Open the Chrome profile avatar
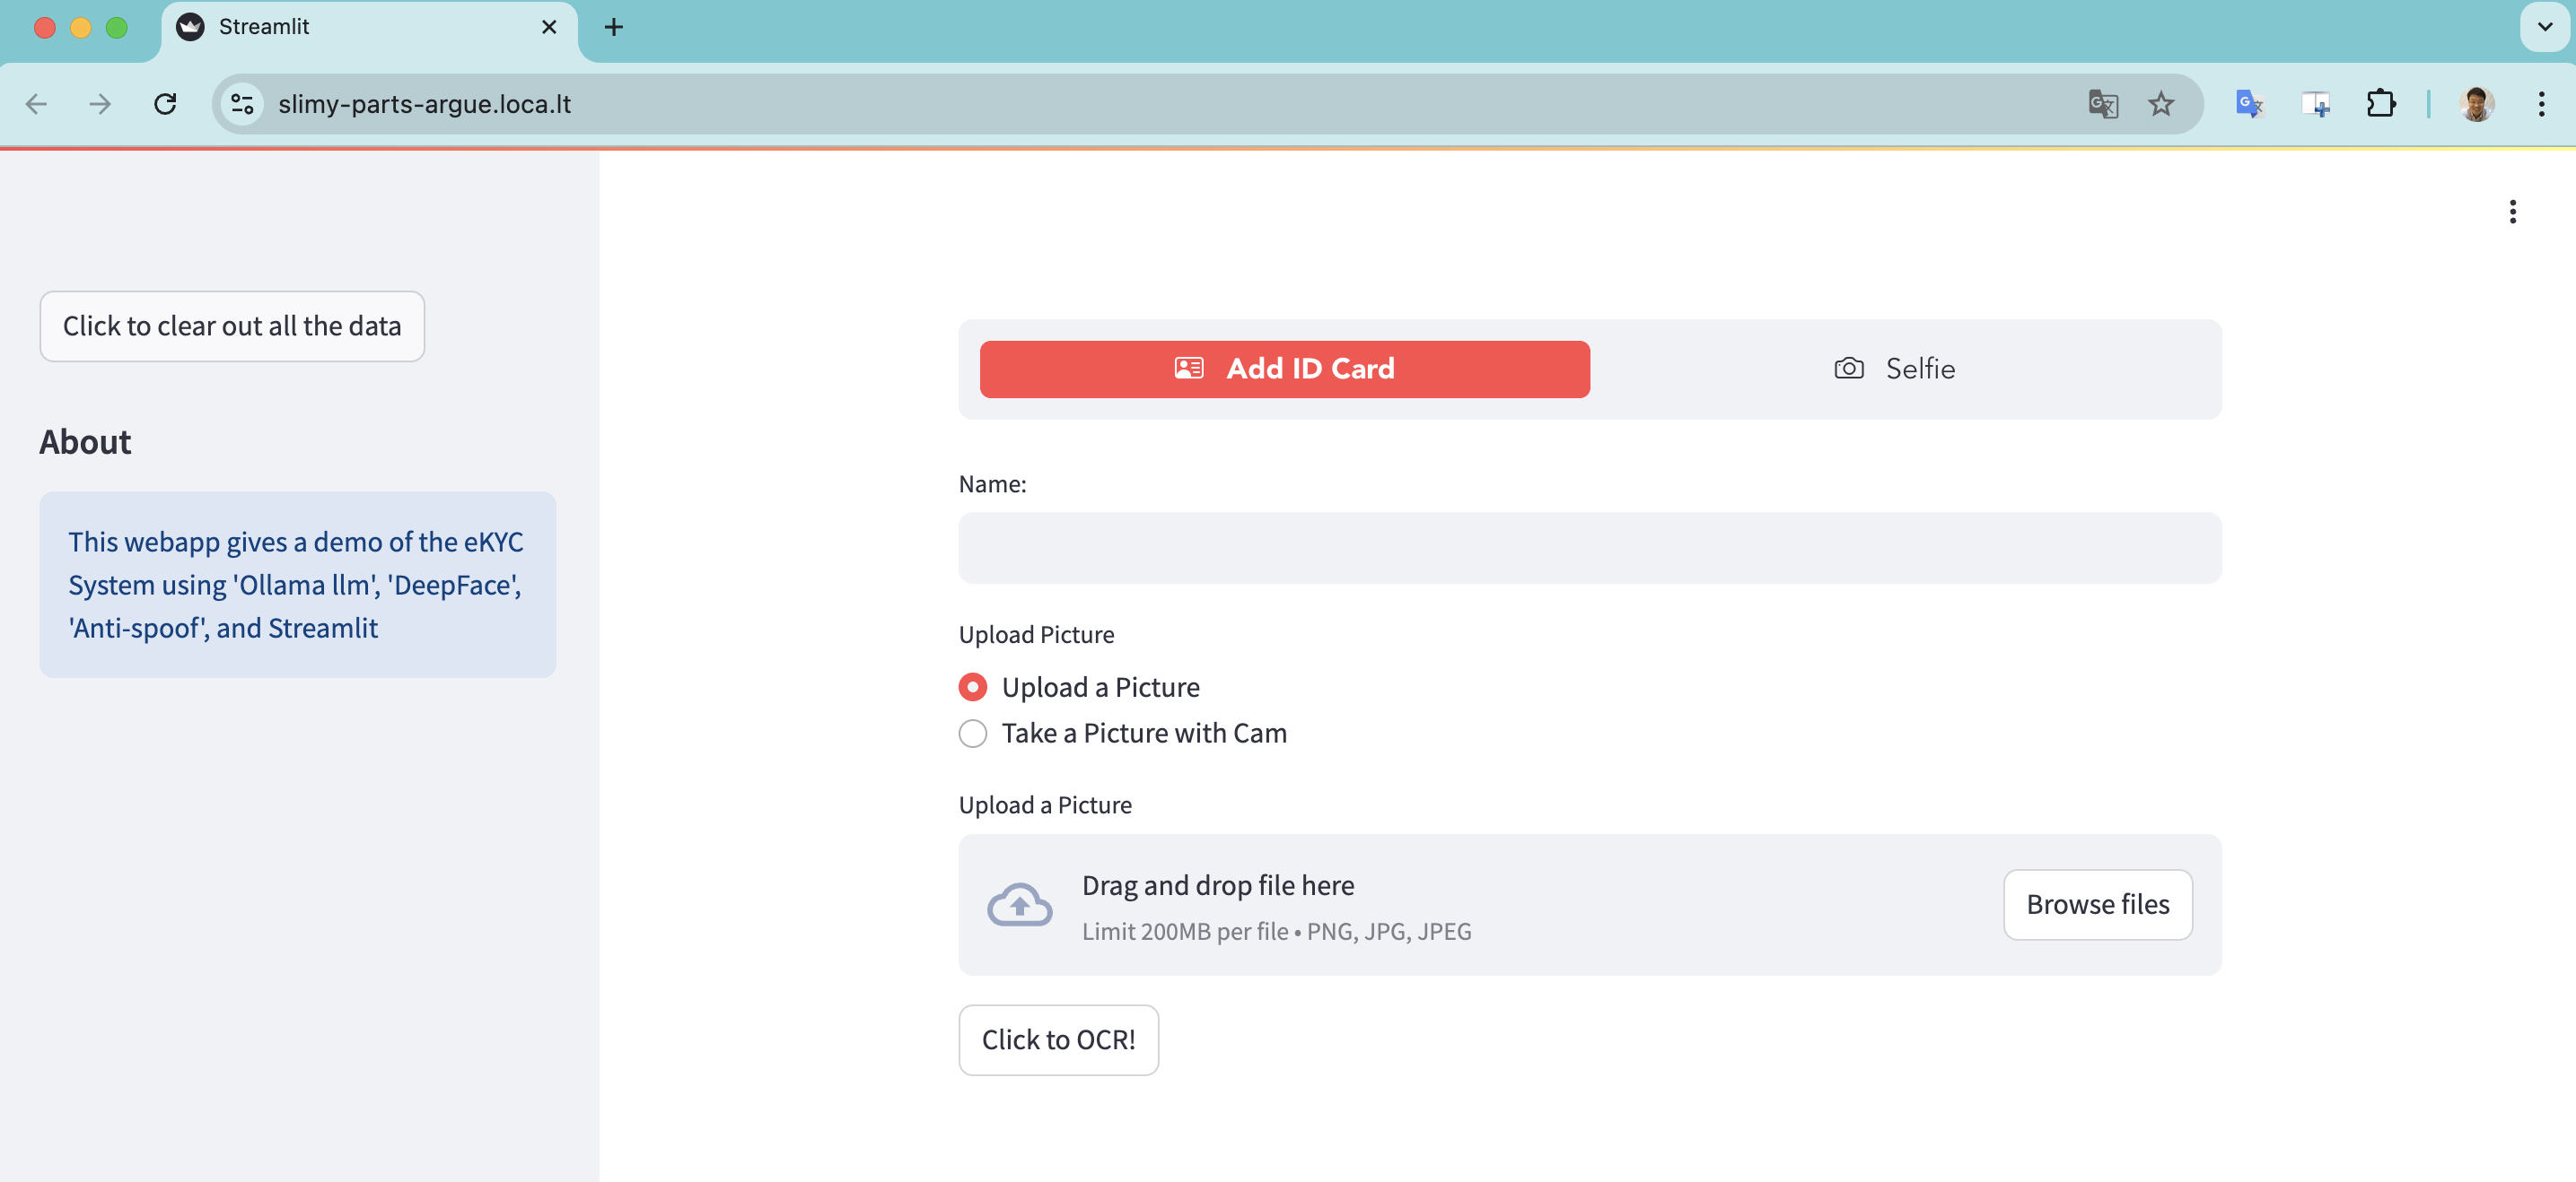Image resolution: width=2576 pixels, height=1182 pixels. click(2476, 104)
